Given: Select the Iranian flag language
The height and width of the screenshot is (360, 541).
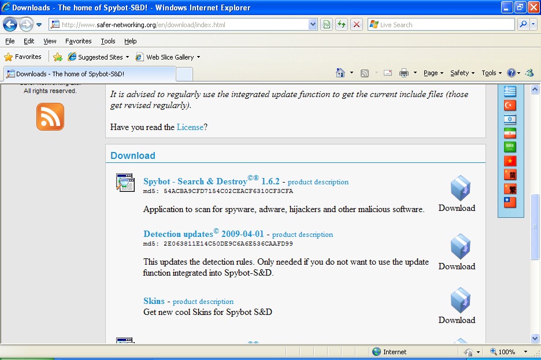Looking at the screenshot, I should [510, 133].
